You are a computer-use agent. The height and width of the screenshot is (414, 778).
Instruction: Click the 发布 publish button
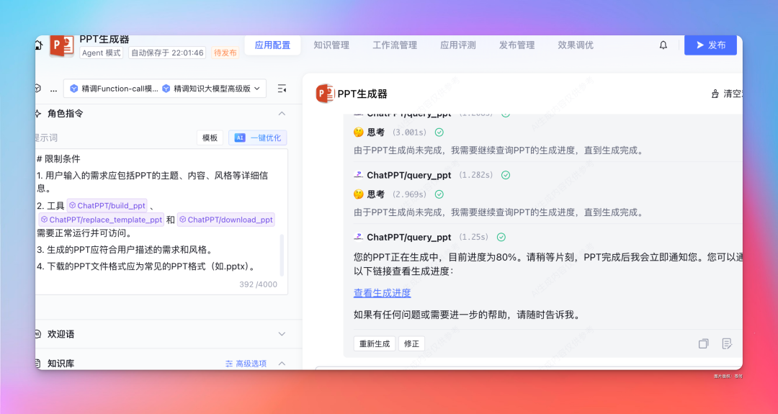[710, 45]
